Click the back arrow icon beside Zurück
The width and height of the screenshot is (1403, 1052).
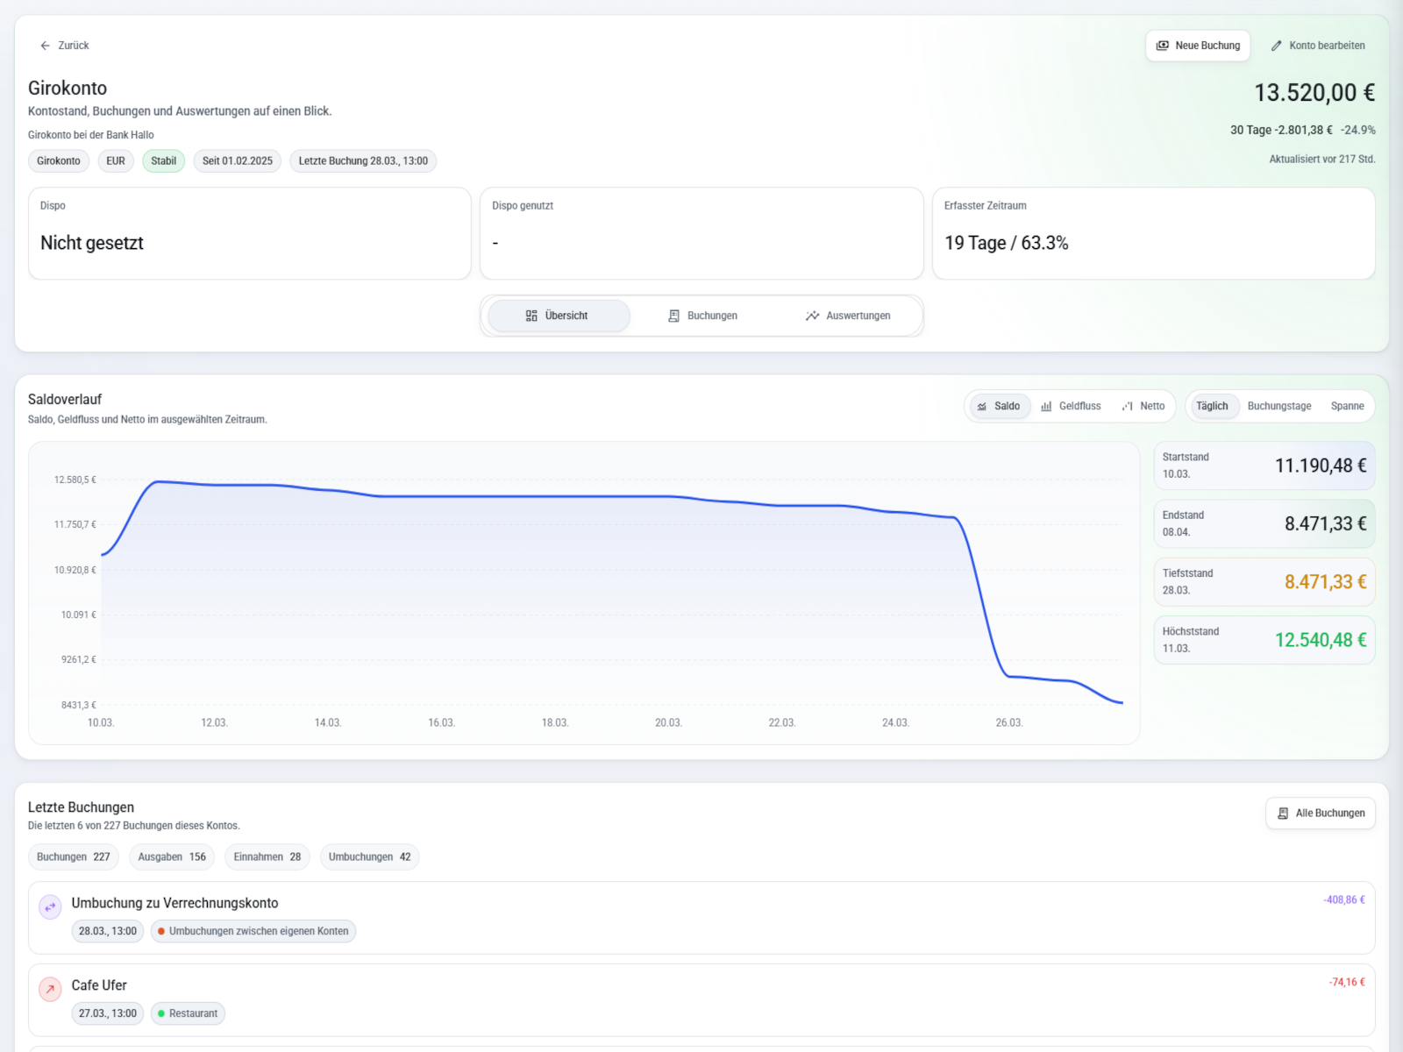point(46,46)
